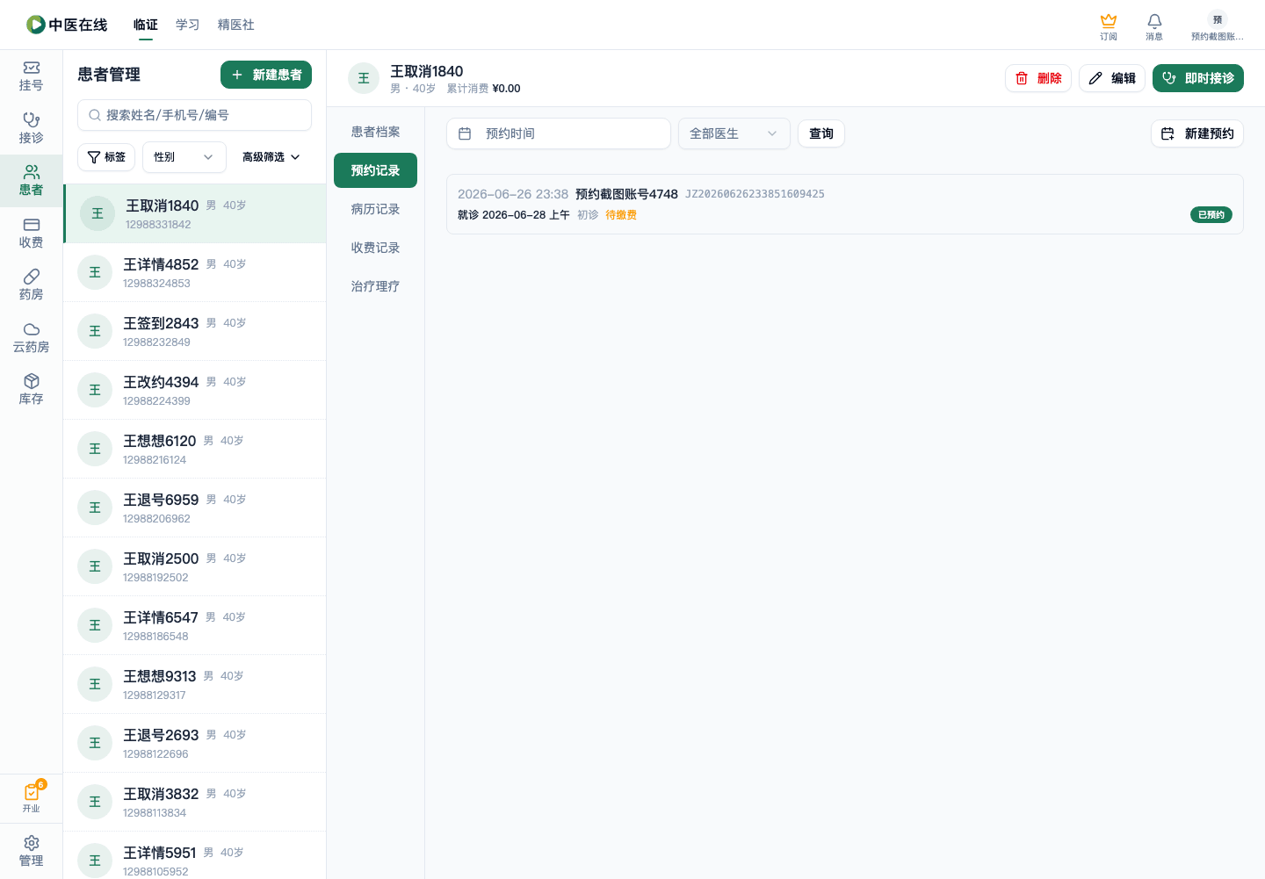Open the 预约记录 tab
This screenshot has height=879, width=1265.
(x=375, y=170)
